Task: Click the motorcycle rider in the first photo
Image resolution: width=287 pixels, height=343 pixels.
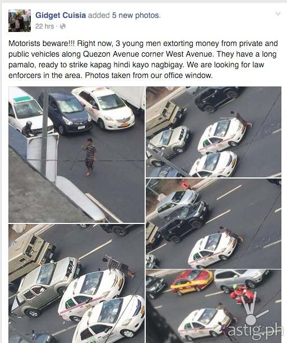Action: [x=27, y=129]
